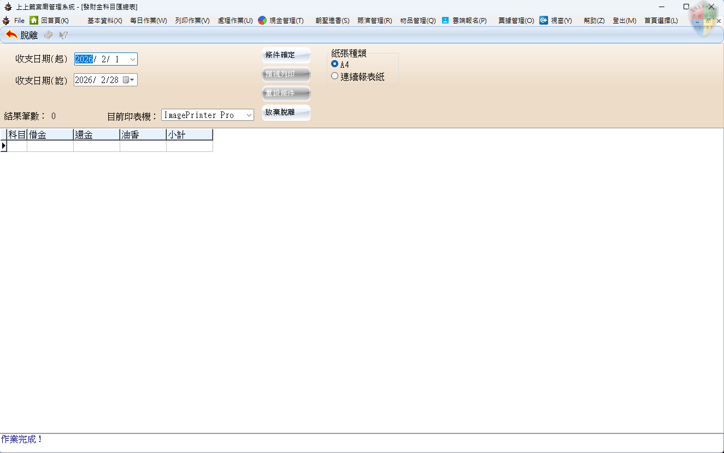Click the grayed book icon in toolbar
The width and height of the screenshot is (724, 453).
[49, 35]
